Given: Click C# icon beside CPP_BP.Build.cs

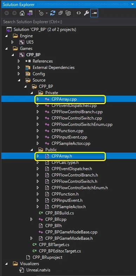Looking at the screenshot, I should tap(41, 213).
